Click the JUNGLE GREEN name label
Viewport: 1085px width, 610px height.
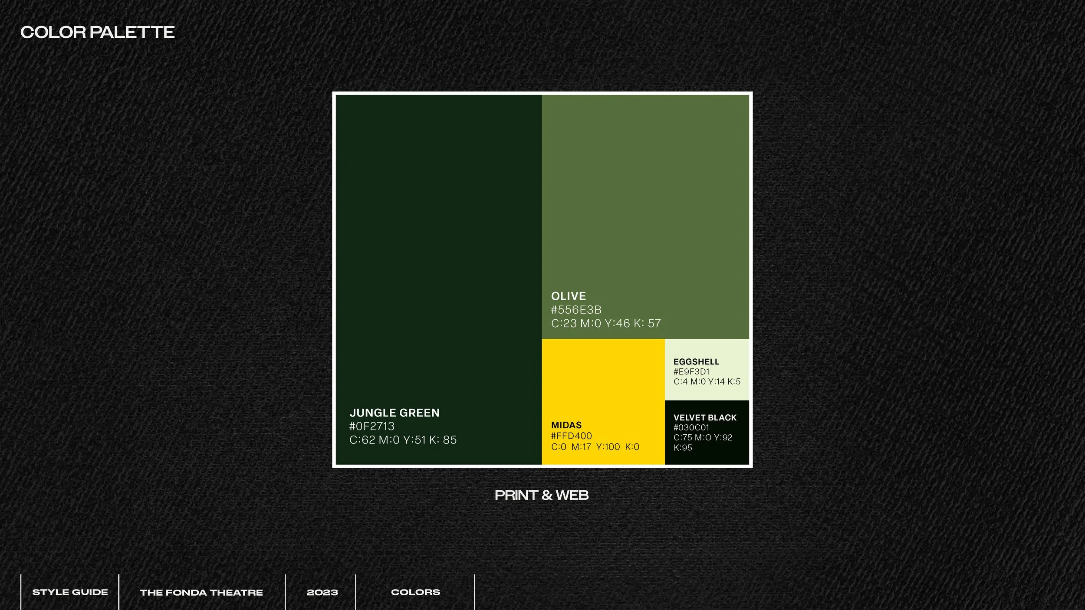pos(394,413)
